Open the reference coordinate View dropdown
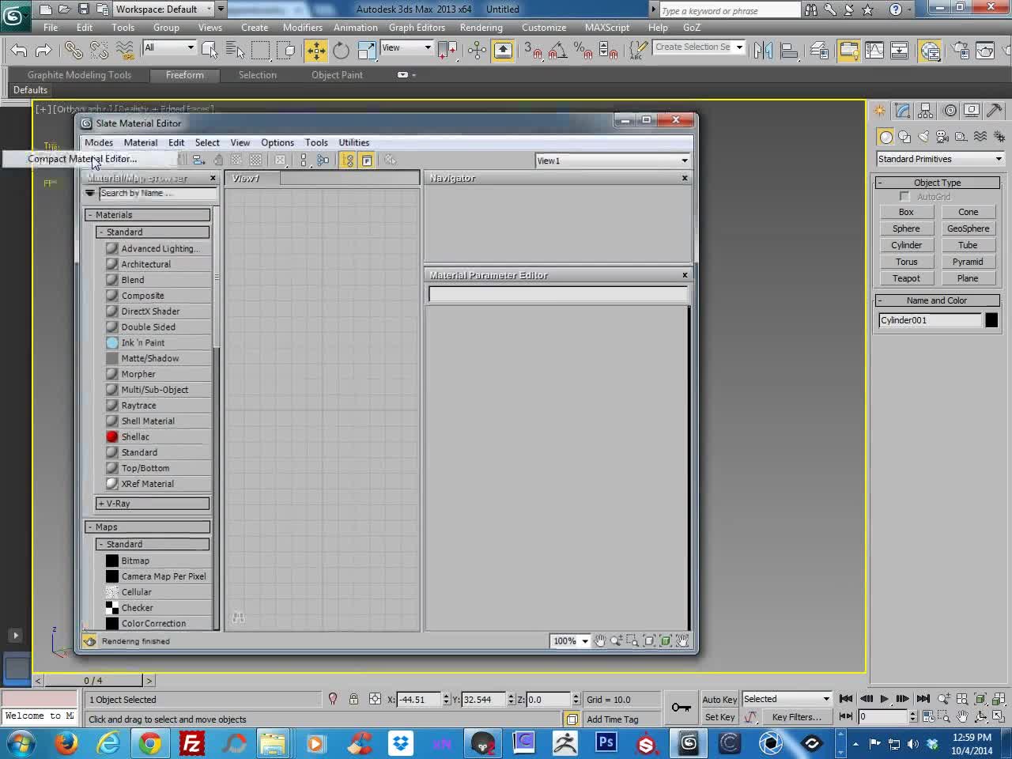The width and height of the screenshot is (1012, 759). pyautogui.click(x=406, y=47)
